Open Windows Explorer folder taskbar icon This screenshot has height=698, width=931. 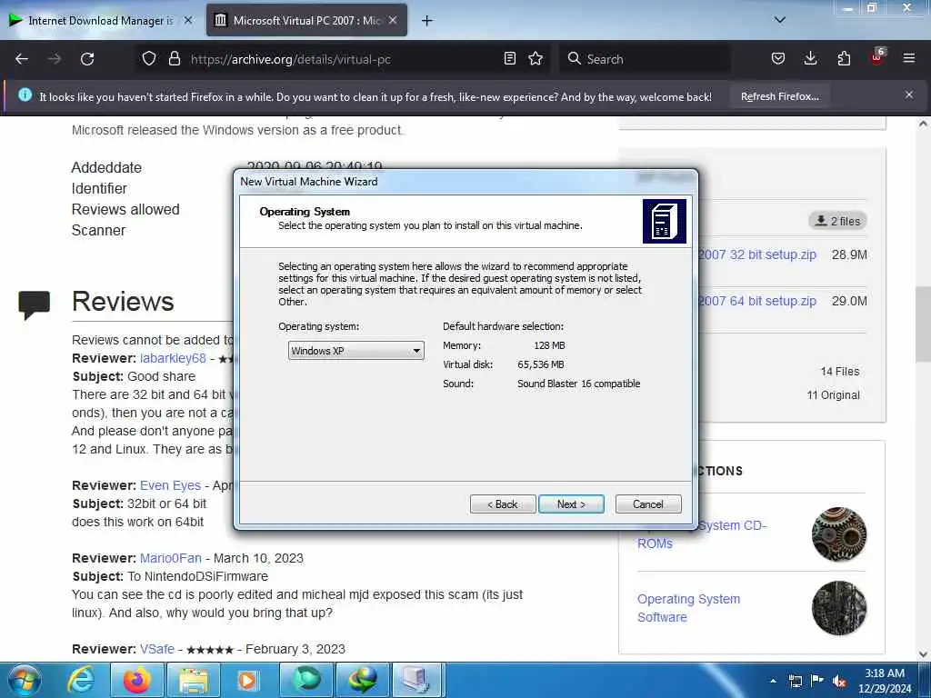pyautogui.click(x=194, y=680)
